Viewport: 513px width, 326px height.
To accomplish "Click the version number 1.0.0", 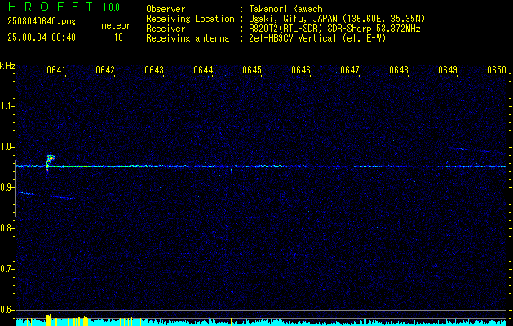I will tap(111, 7).
